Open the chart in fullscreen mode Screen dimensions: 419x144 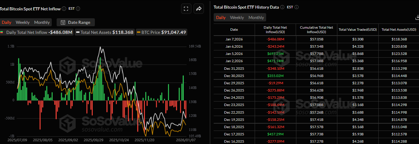[x=186, y=9]
